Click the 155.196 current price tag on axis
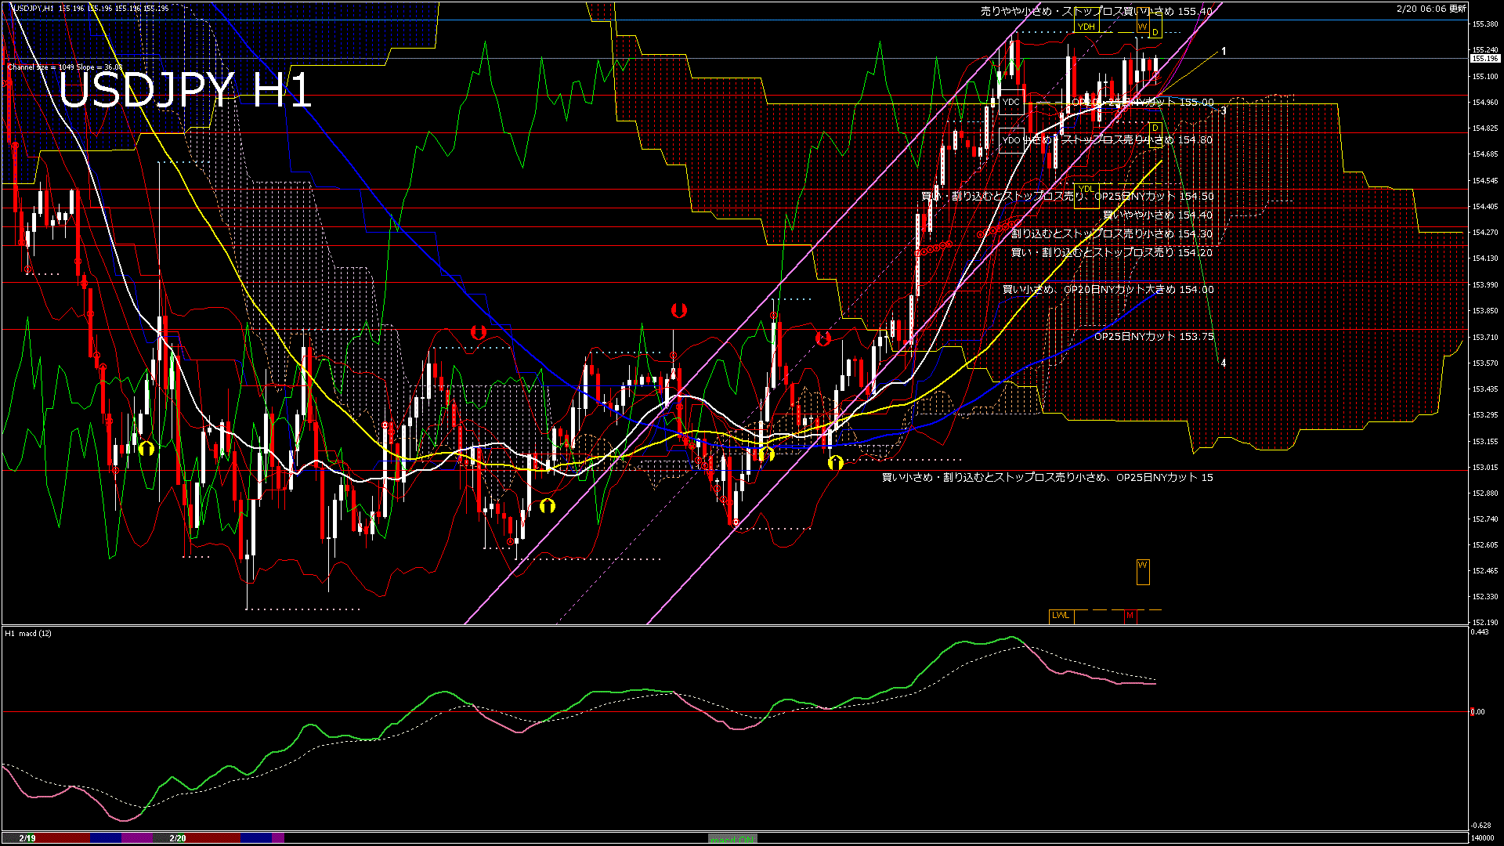This screenshot has height=846, width=1504. pyautogui.click(x=1484, y=56)
